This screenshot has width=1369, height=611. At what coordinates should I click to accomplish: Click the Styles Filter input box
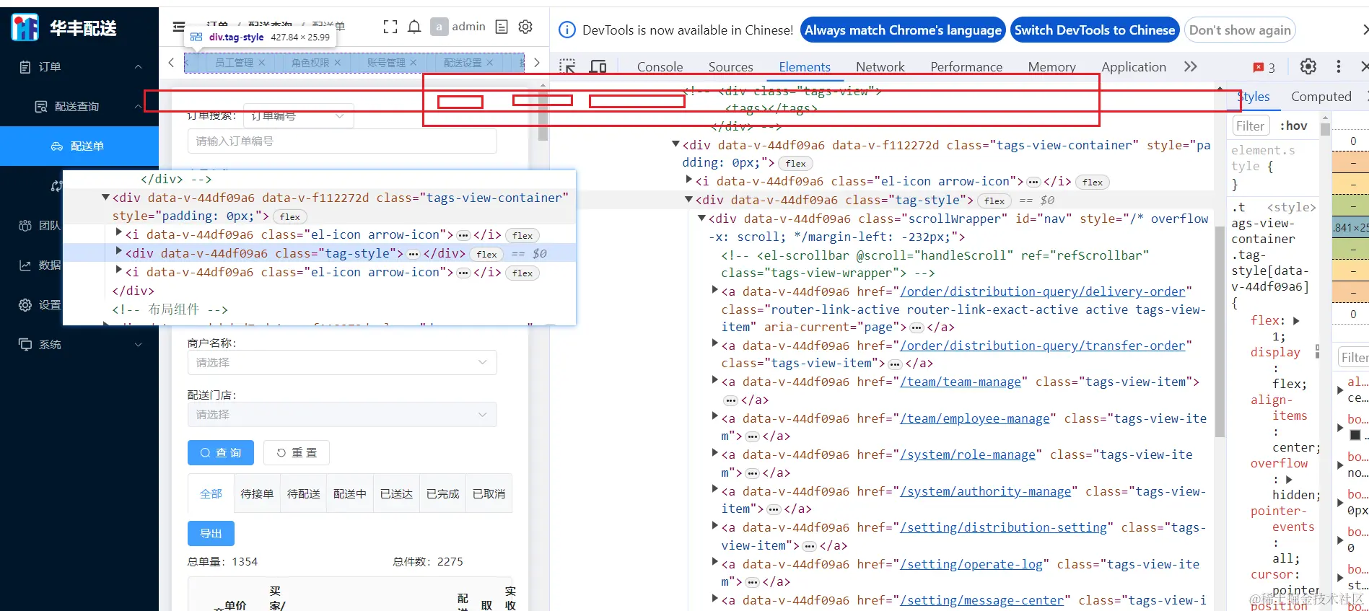[1250, 126]
